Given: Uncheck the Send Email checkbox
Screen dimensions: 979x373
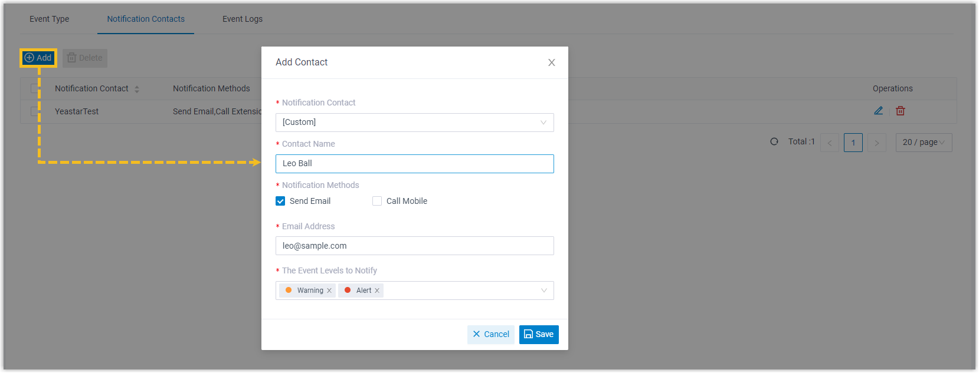Looking at the screenshot, I should coord(280,201).
